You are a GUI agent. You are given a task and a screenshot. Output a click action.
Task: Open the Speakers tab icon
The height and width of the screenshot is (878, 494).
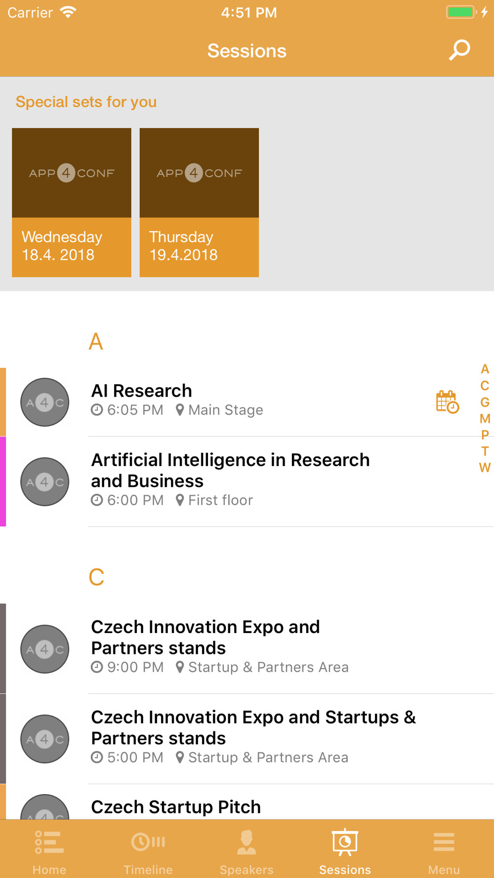pos(247,842)
